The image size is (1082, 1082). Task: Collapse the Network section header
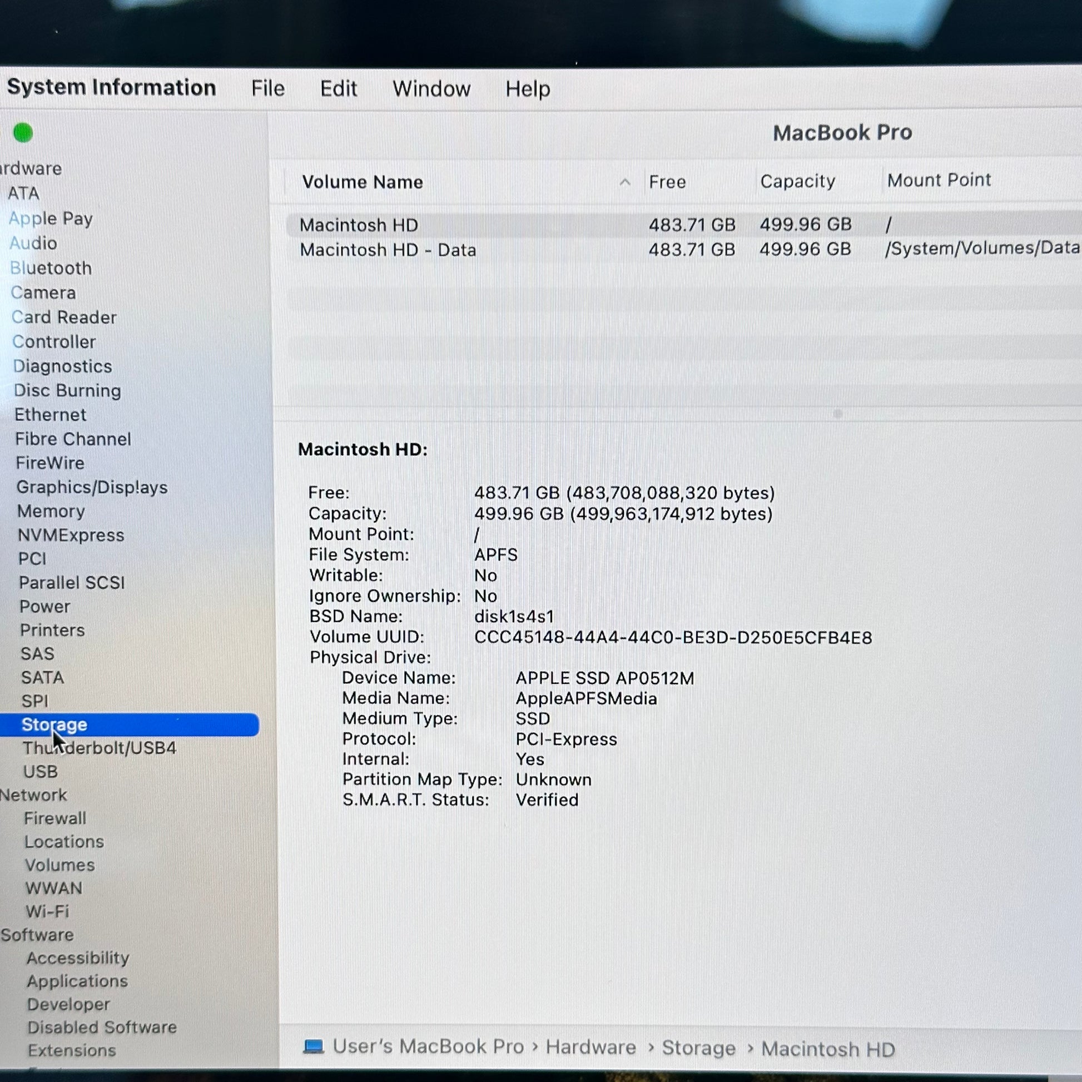point(33,795)
